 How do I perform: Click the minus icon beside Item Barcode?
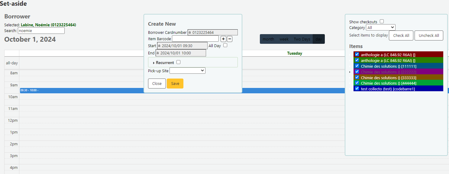[230, 39]
